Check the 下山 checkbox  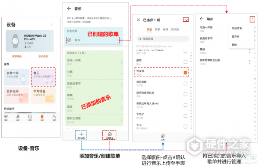coord(186,127)
